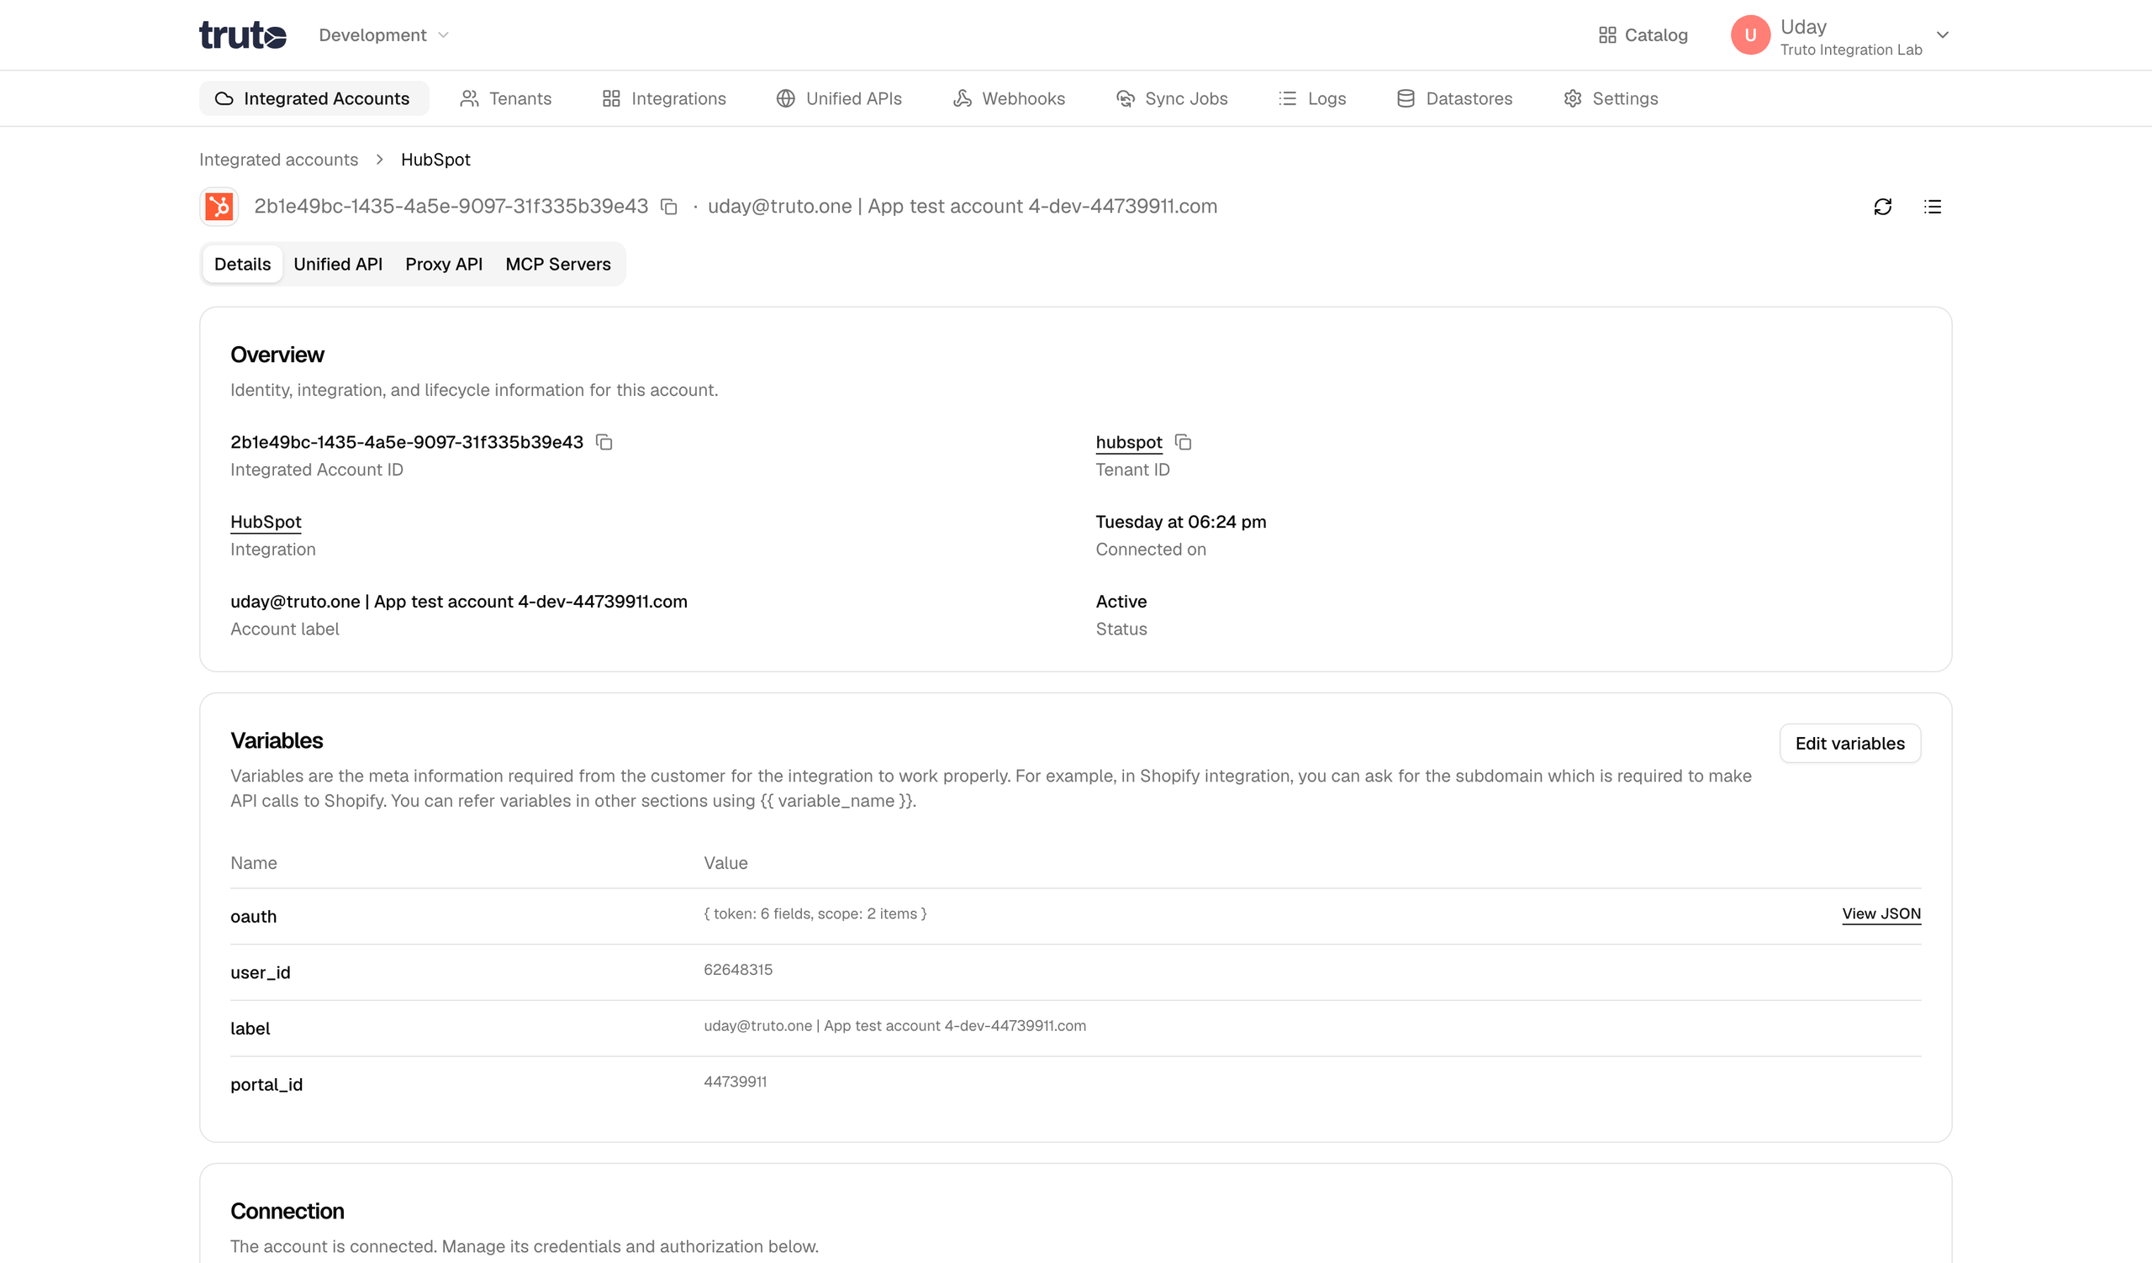
Task: Click the Integrated Accounts cloud icon
Action: (224, 98)
